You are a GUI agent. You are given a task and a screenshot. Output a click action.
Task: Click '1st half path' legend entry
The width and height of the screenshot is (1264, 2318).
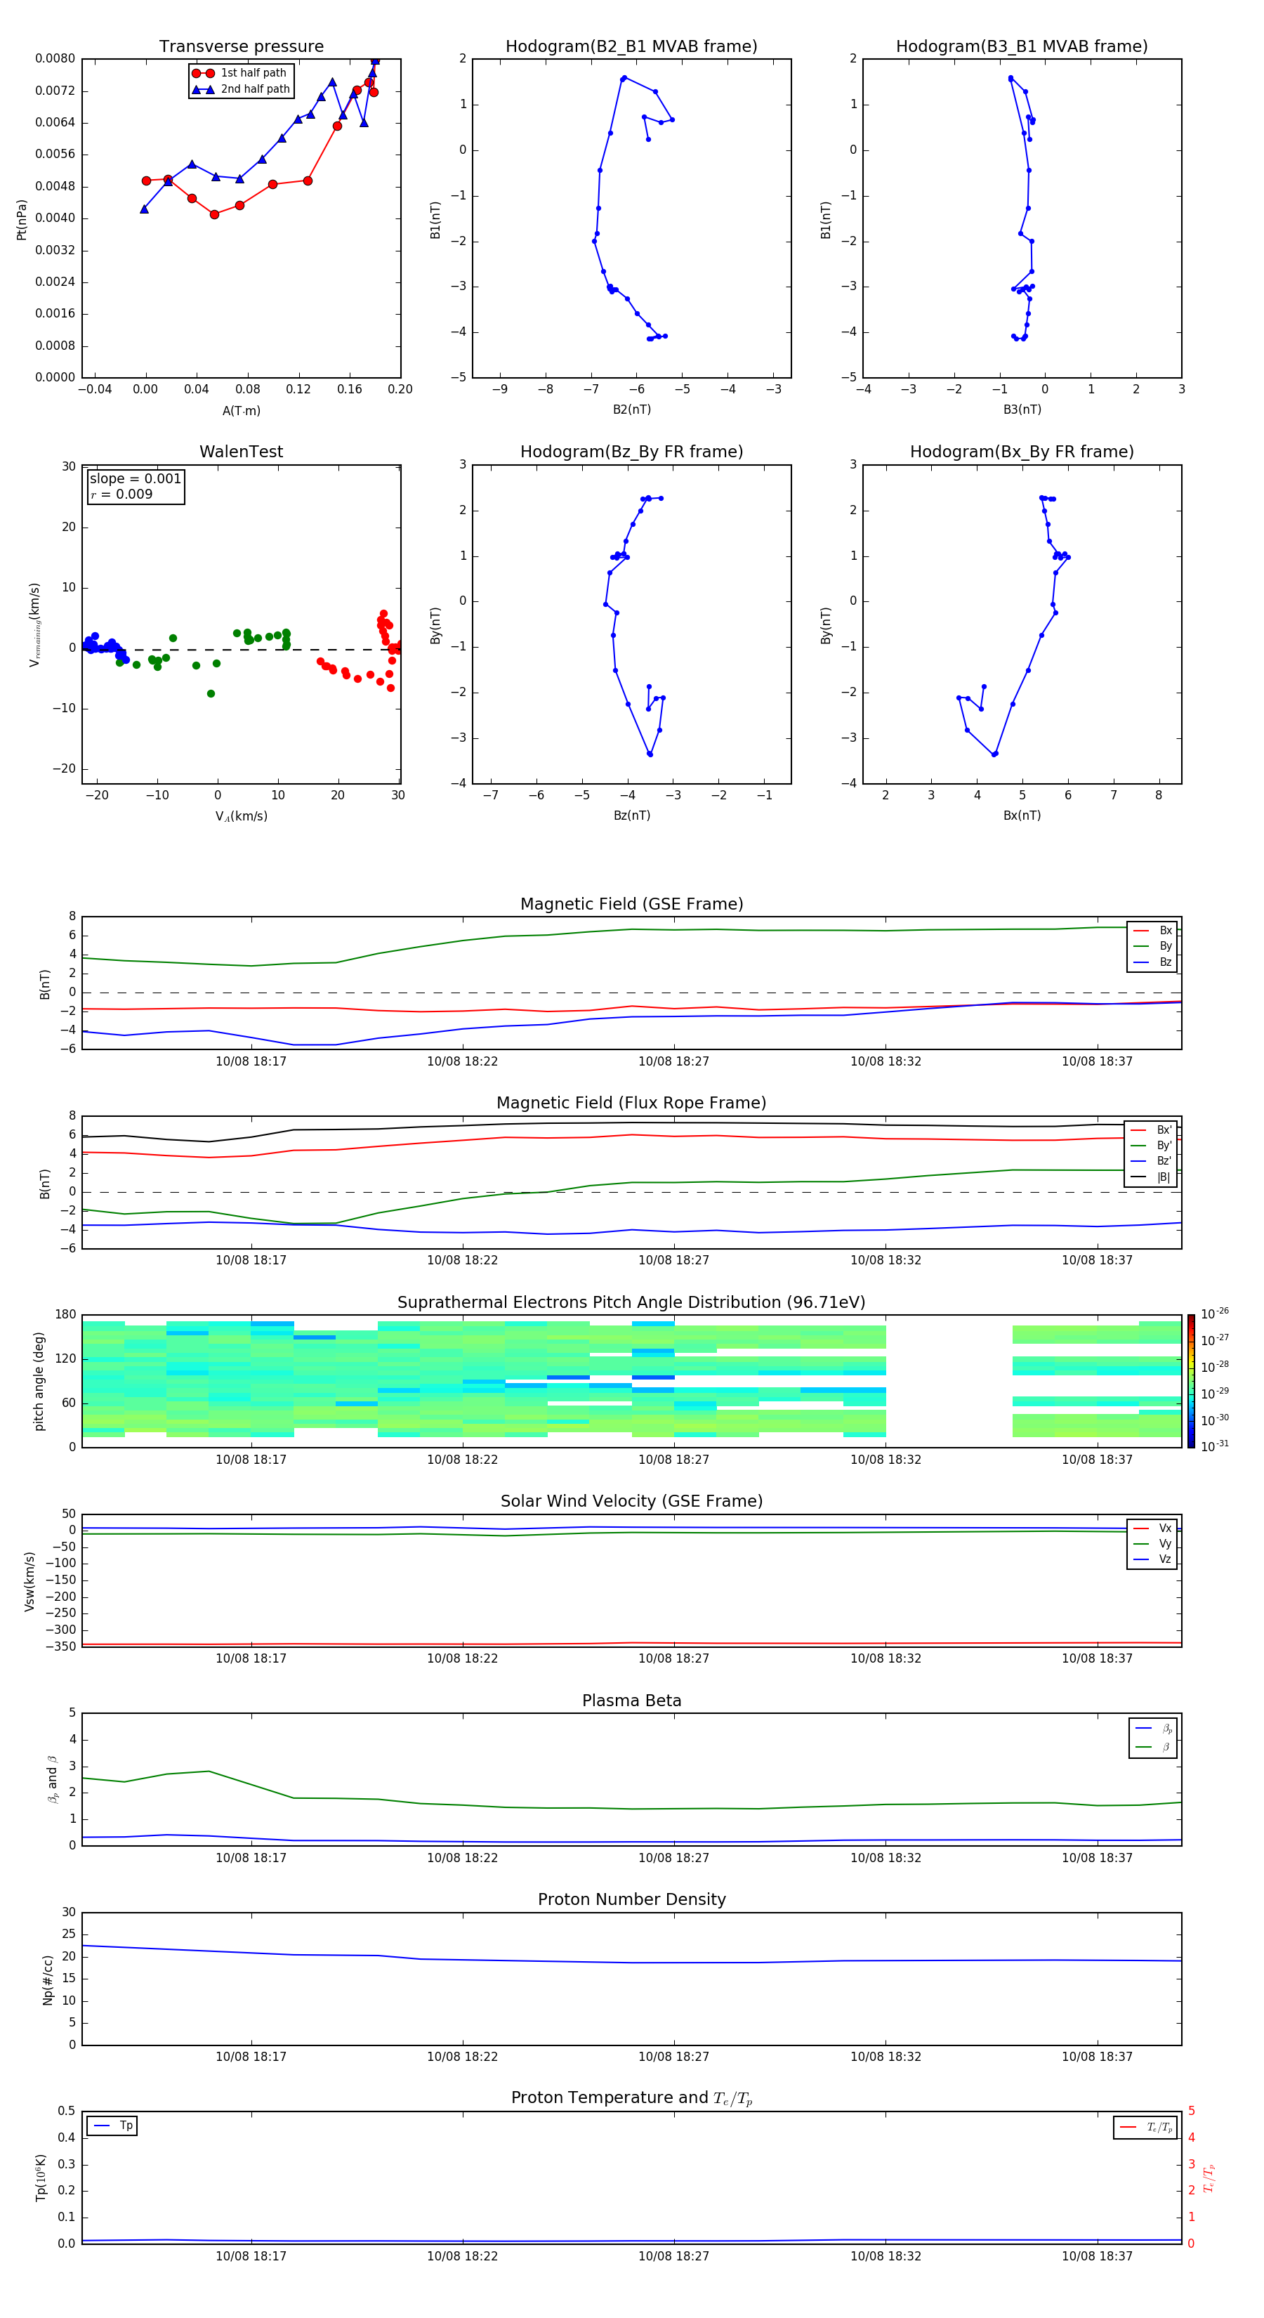241,73
